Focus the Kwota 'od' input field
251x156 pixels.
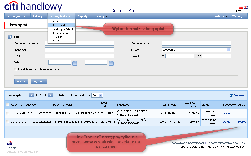tap(180, 56)
